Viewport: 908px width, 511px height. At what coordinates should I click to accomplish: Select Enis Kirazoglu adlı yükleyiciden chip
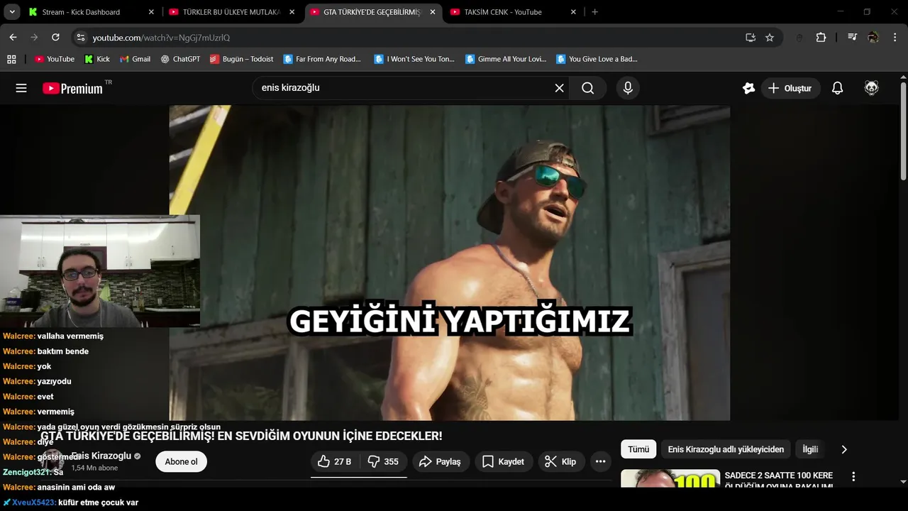point(726,449)
